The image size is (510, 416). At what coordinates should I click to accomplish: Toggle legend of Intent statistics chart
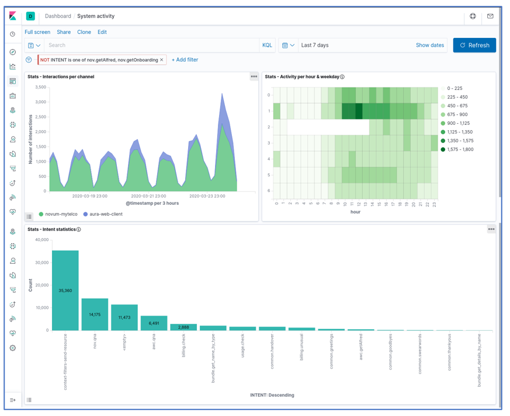pyautogui.click(x=29, y=400)
